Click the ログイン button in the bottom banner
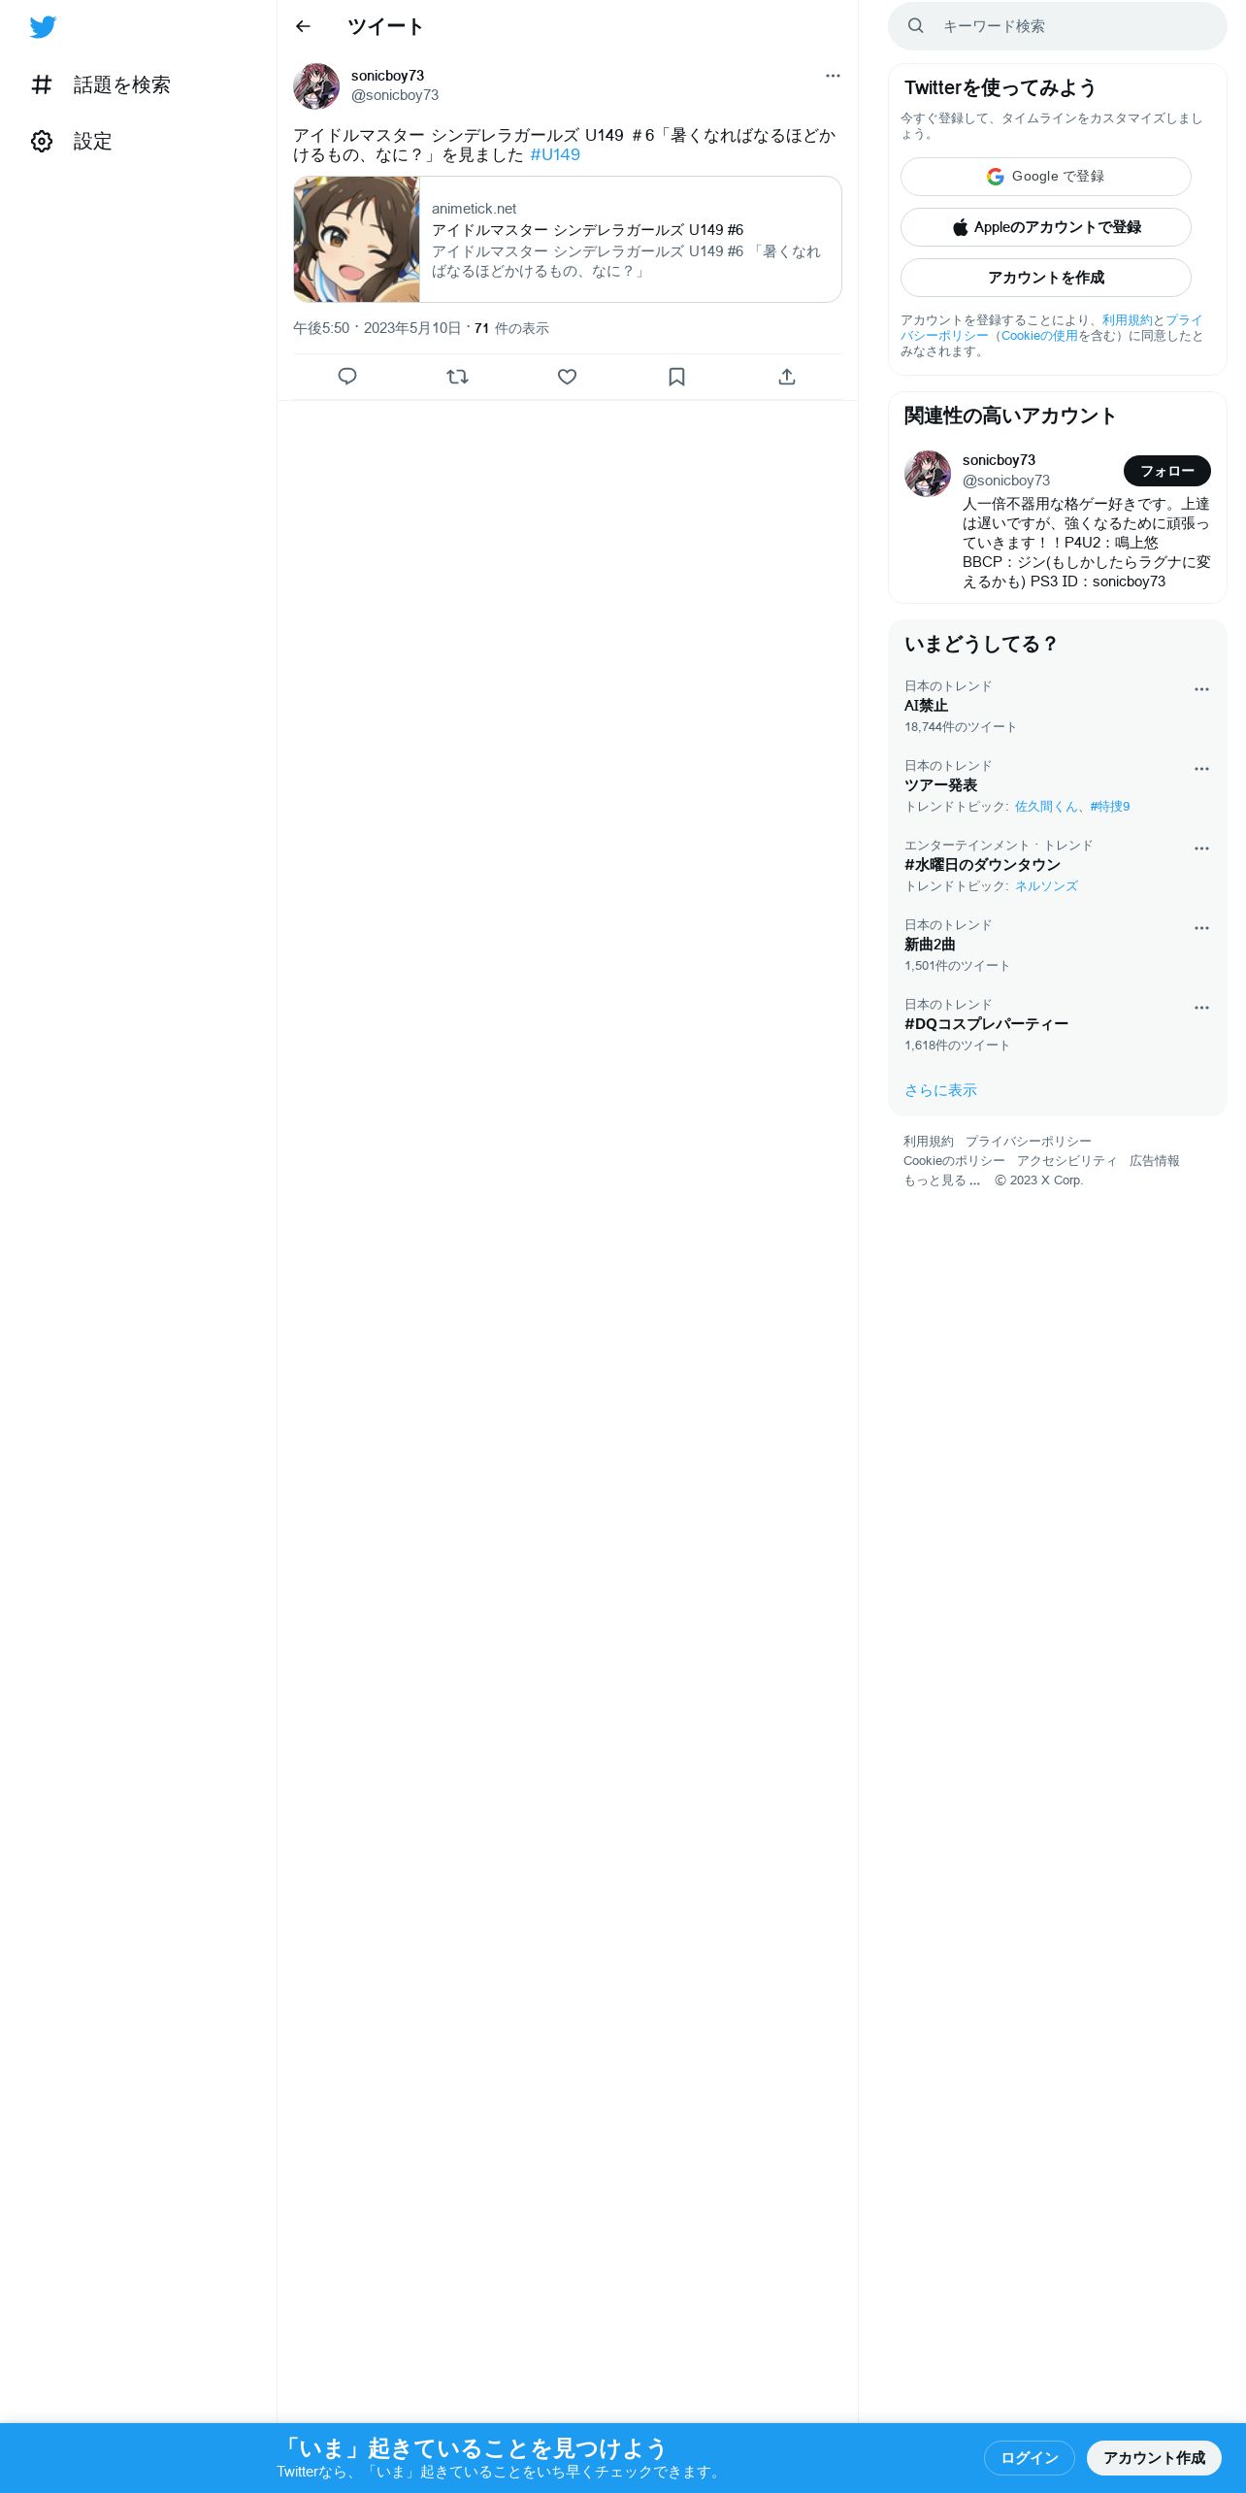Image resolution: width=1246 pixels, height=2493 pixels. pos(1029,2457)
